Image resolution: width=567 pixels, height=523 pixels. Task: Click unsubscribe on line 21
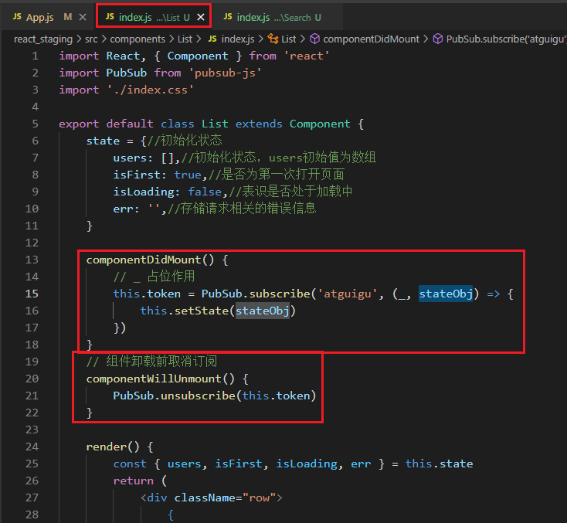point(198,396)
